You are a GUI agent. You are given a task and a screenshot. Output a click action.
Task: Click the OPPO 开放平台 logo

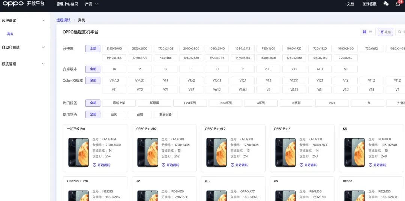24,4
